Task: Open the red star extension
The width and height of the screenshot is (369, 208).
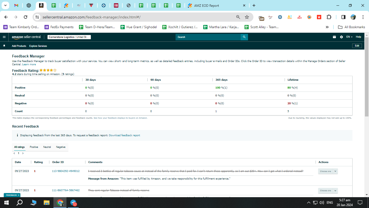Action: (319, 17)
